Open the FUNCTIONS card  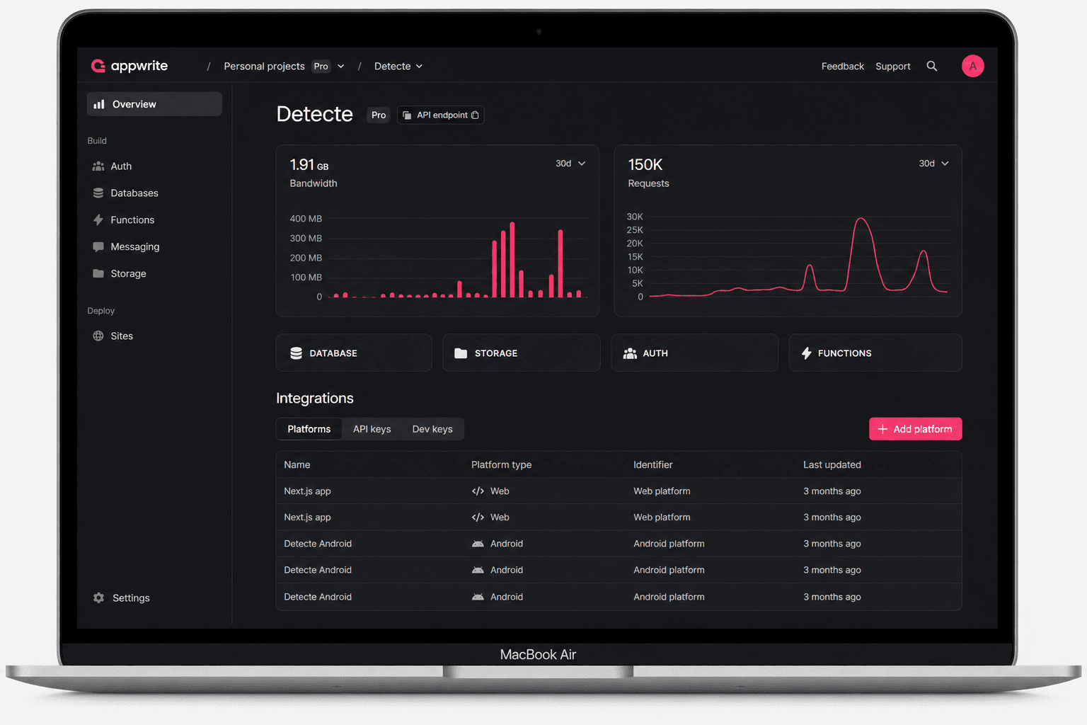(x=875, y=353)
